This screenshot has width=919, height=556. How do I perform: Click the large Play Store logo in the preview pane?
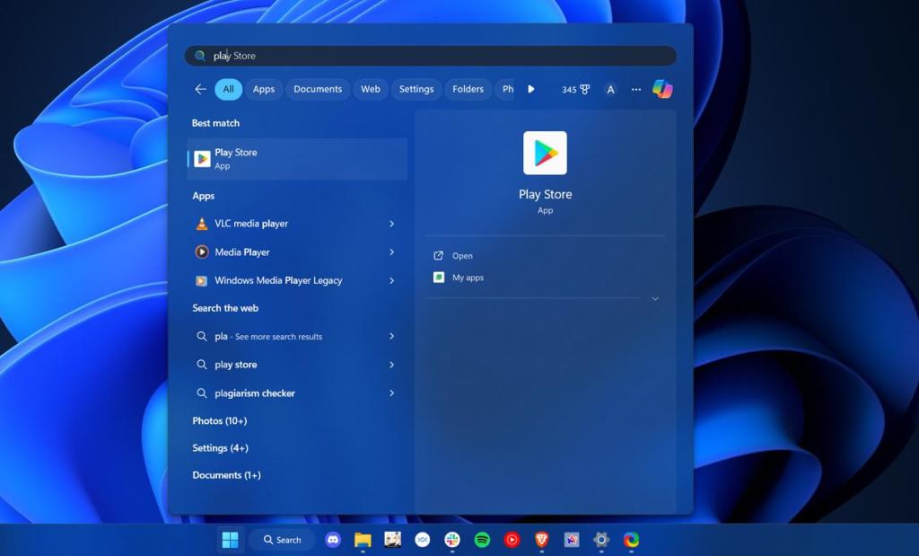click(x=545, y=153)
